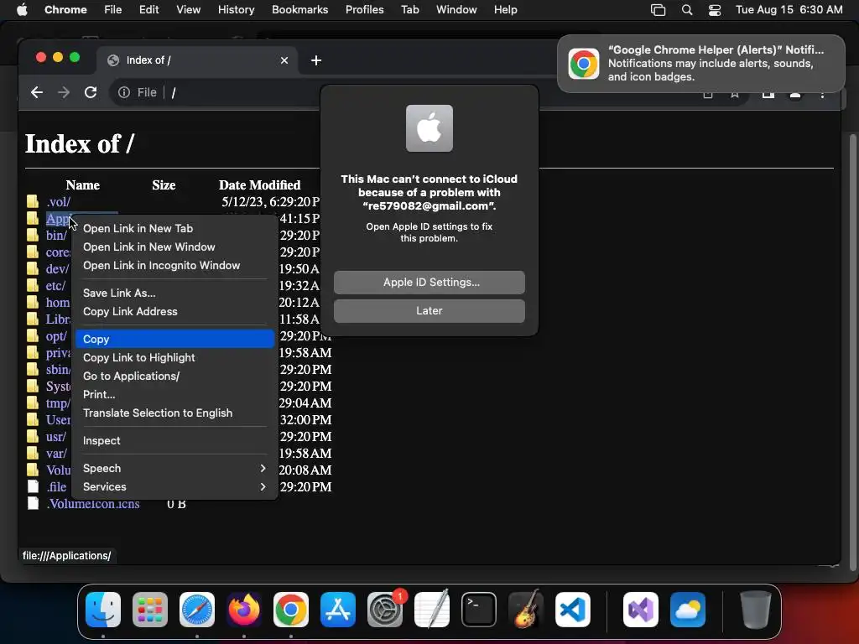The width and height of the screenshot is (859, 644).
Task: Click the date and time in menu bar
Action: coord(789,10)
